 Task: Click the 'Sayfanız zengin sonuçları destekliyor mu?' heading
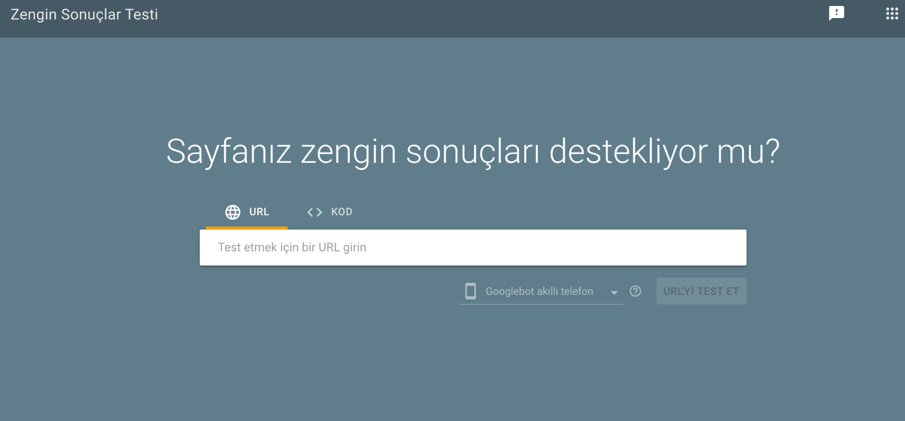(x=473, y=152)
